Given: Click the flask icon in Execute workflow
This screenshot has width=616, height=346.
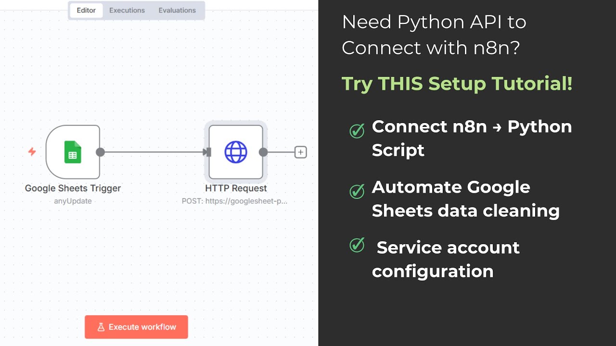Looking at the screenshot, I should coord(101,327).
